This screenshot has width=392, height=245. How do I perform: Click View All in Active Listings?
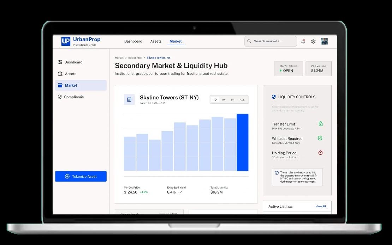pyautogui.click(x=321, y=206)
